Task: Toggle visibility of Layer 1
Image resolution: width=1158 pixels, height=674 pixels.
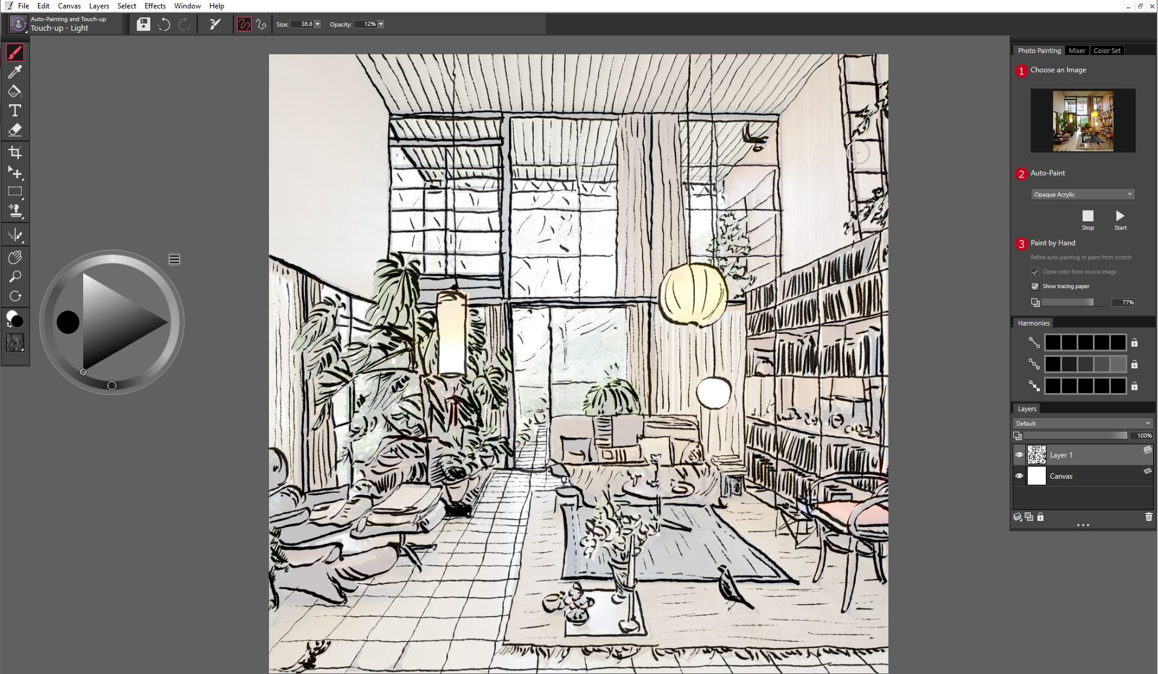Action: point(1018,454)
